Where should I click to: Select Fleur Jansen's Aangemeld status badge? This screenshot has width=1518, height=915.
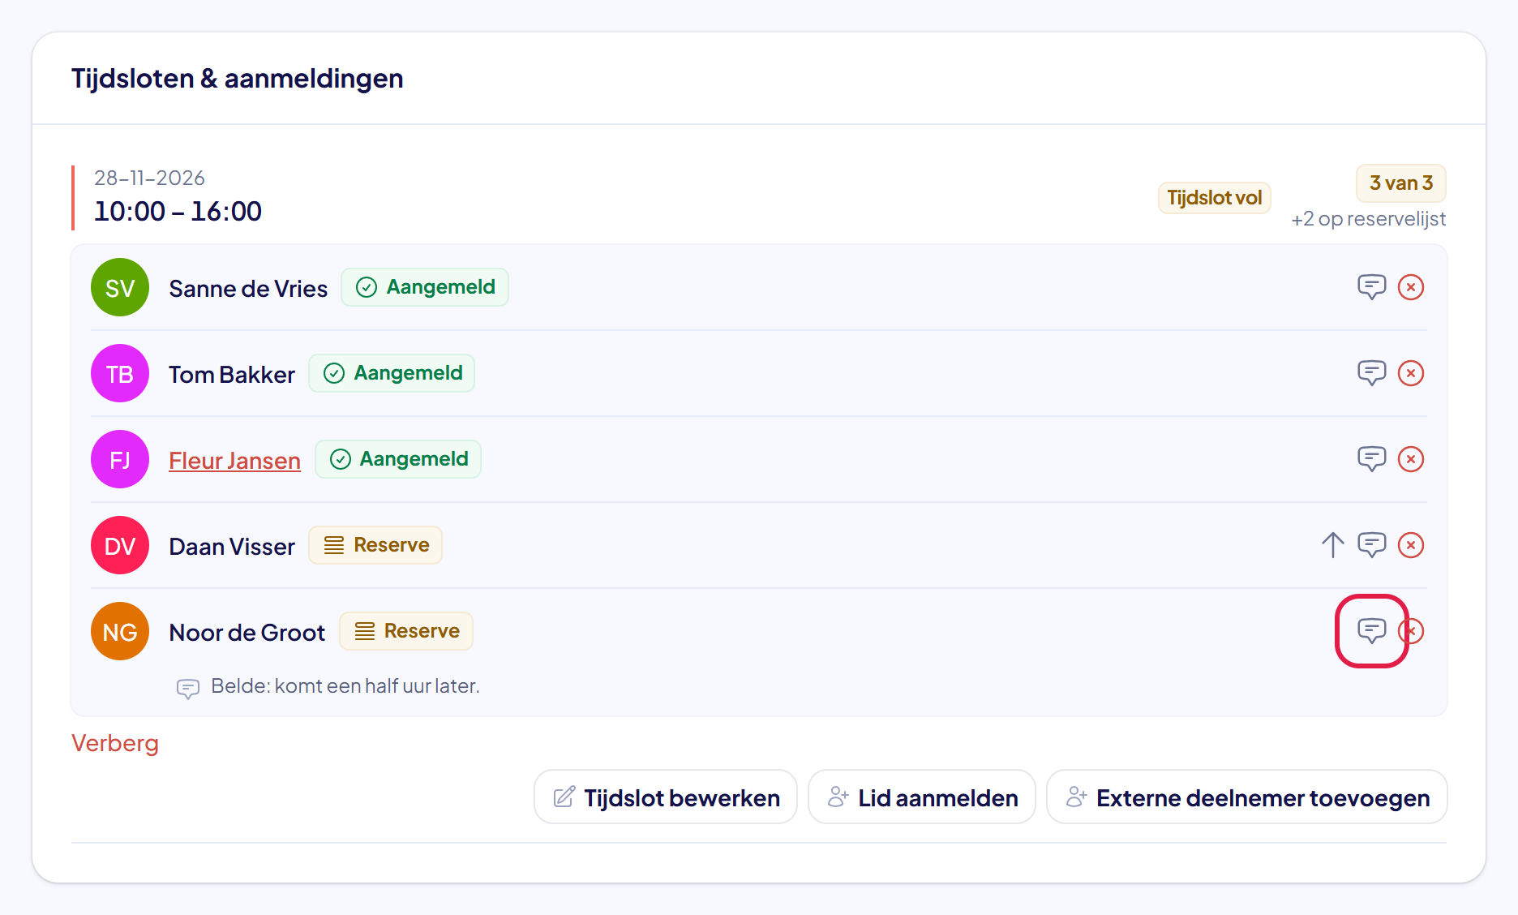(x=398, y=459)
